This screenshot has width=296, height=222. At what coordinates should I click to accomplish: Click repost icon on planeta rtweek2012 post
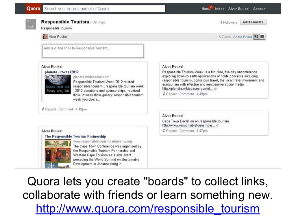[43, 109]
